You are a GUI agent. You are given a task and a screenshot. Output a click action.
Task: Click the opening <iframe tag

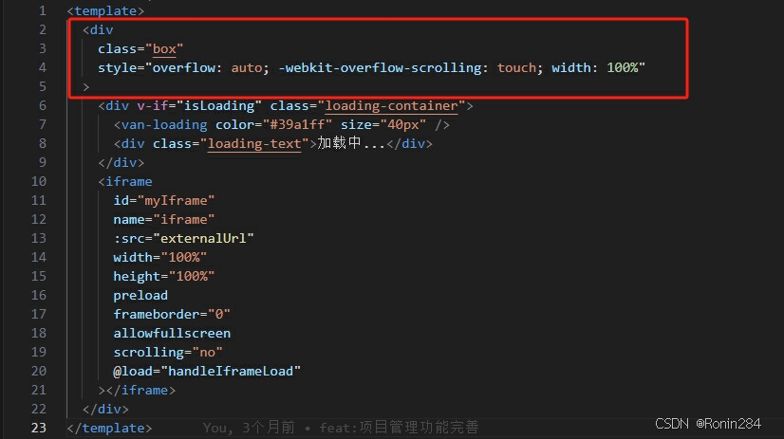pyautogui.click(x=125, y=182)
